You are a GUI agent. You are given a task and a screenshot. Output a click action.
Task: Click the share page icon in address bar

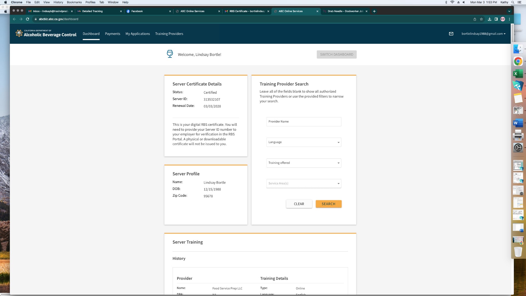(475, 19)
